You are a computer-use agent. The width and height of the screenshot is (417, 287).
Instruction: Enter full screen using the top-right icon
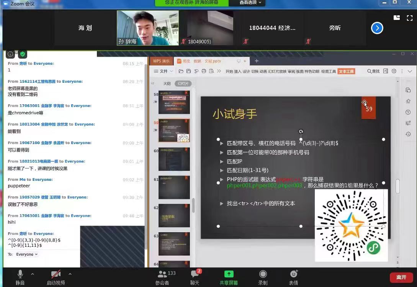(x=409, y=18)
